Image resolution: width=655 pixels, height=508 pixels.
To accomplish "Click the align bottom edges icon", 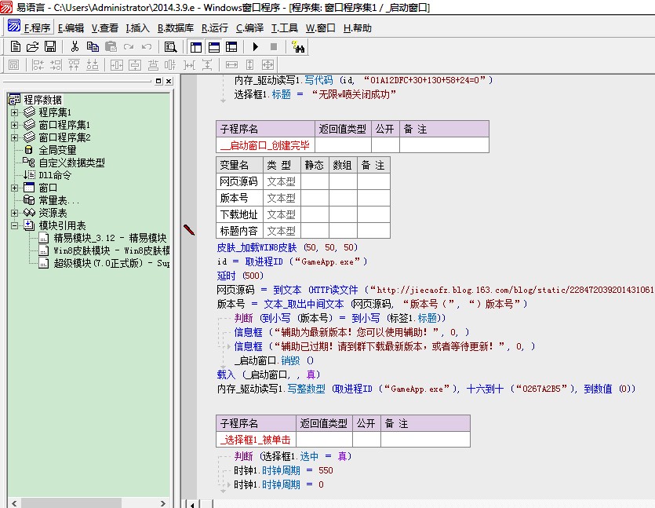I will (93, 65).
